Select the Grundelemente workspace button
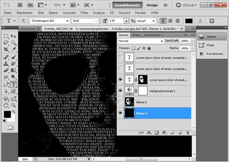Image resolution: width=229 pixels, height=162 pixels. tap(127, 5)
